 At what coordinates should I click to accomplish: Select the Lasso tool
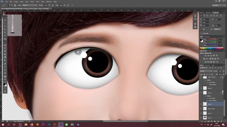(5, 26)
